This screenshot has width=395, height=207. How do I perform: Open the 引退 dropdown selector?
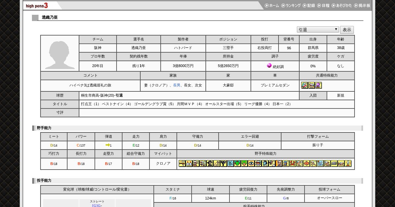[318, 30]
